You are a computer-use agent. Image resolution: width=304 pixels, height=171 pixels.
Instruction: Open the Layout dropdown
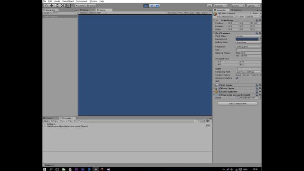pyautogui.click(x=253, y=6)
